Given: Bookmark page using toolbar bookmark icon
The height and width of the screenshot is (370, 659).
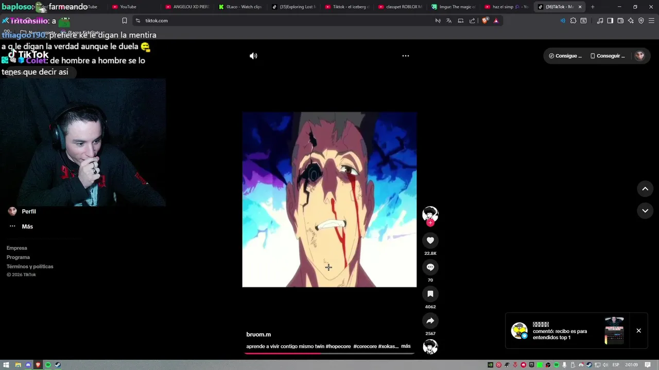Looking at the screenshot, I should [x=125, y=21].
